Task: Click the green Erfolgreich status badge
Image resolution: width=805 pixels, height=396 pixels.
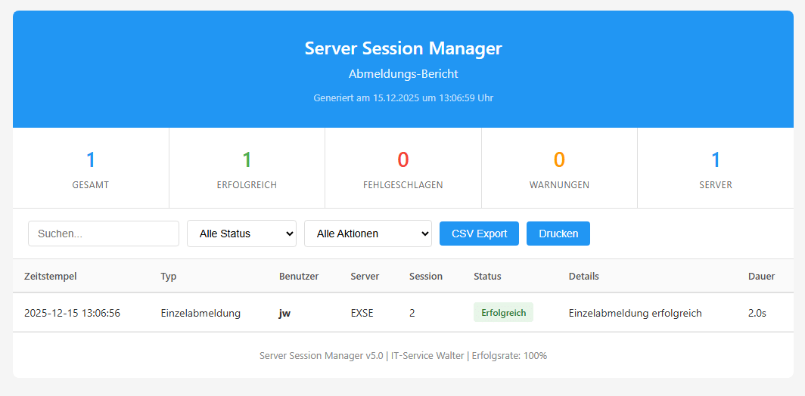Action: (x=503, y=313)
